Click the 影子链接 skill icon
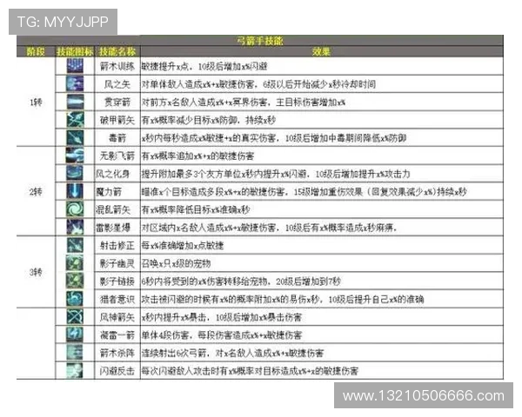Screen dimensions: 522x417 click(x=75, y=281)
